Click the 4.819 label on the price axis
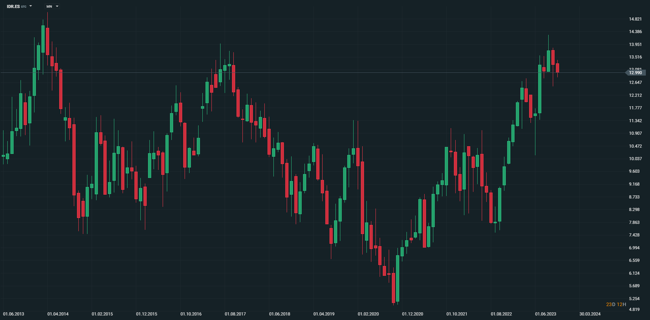This screenshot has height=320, width=650. point(634,310)
